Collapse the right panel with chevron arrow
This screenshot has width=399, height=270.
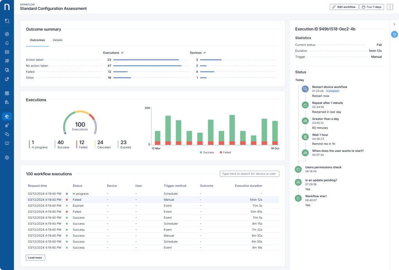click(394, 24)
